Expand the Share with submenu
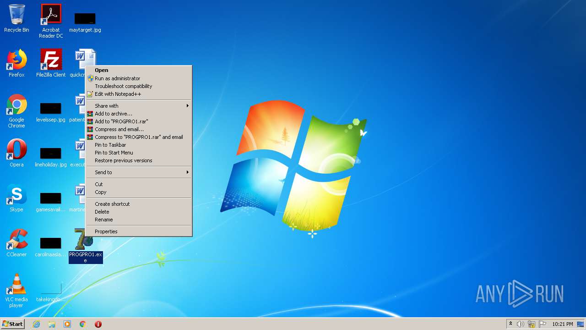This screenshot has height=330, width=586. tap(139, 106)
